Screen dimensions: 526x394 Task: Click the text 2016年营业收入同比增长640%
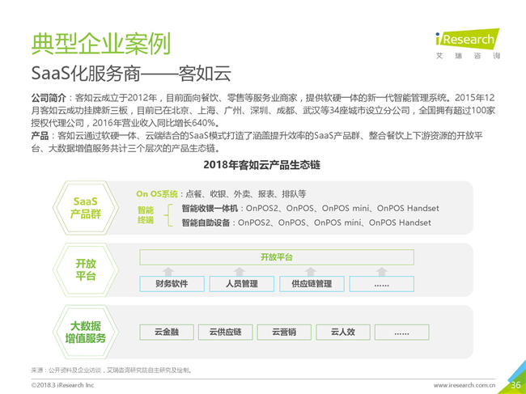point(154,123)
